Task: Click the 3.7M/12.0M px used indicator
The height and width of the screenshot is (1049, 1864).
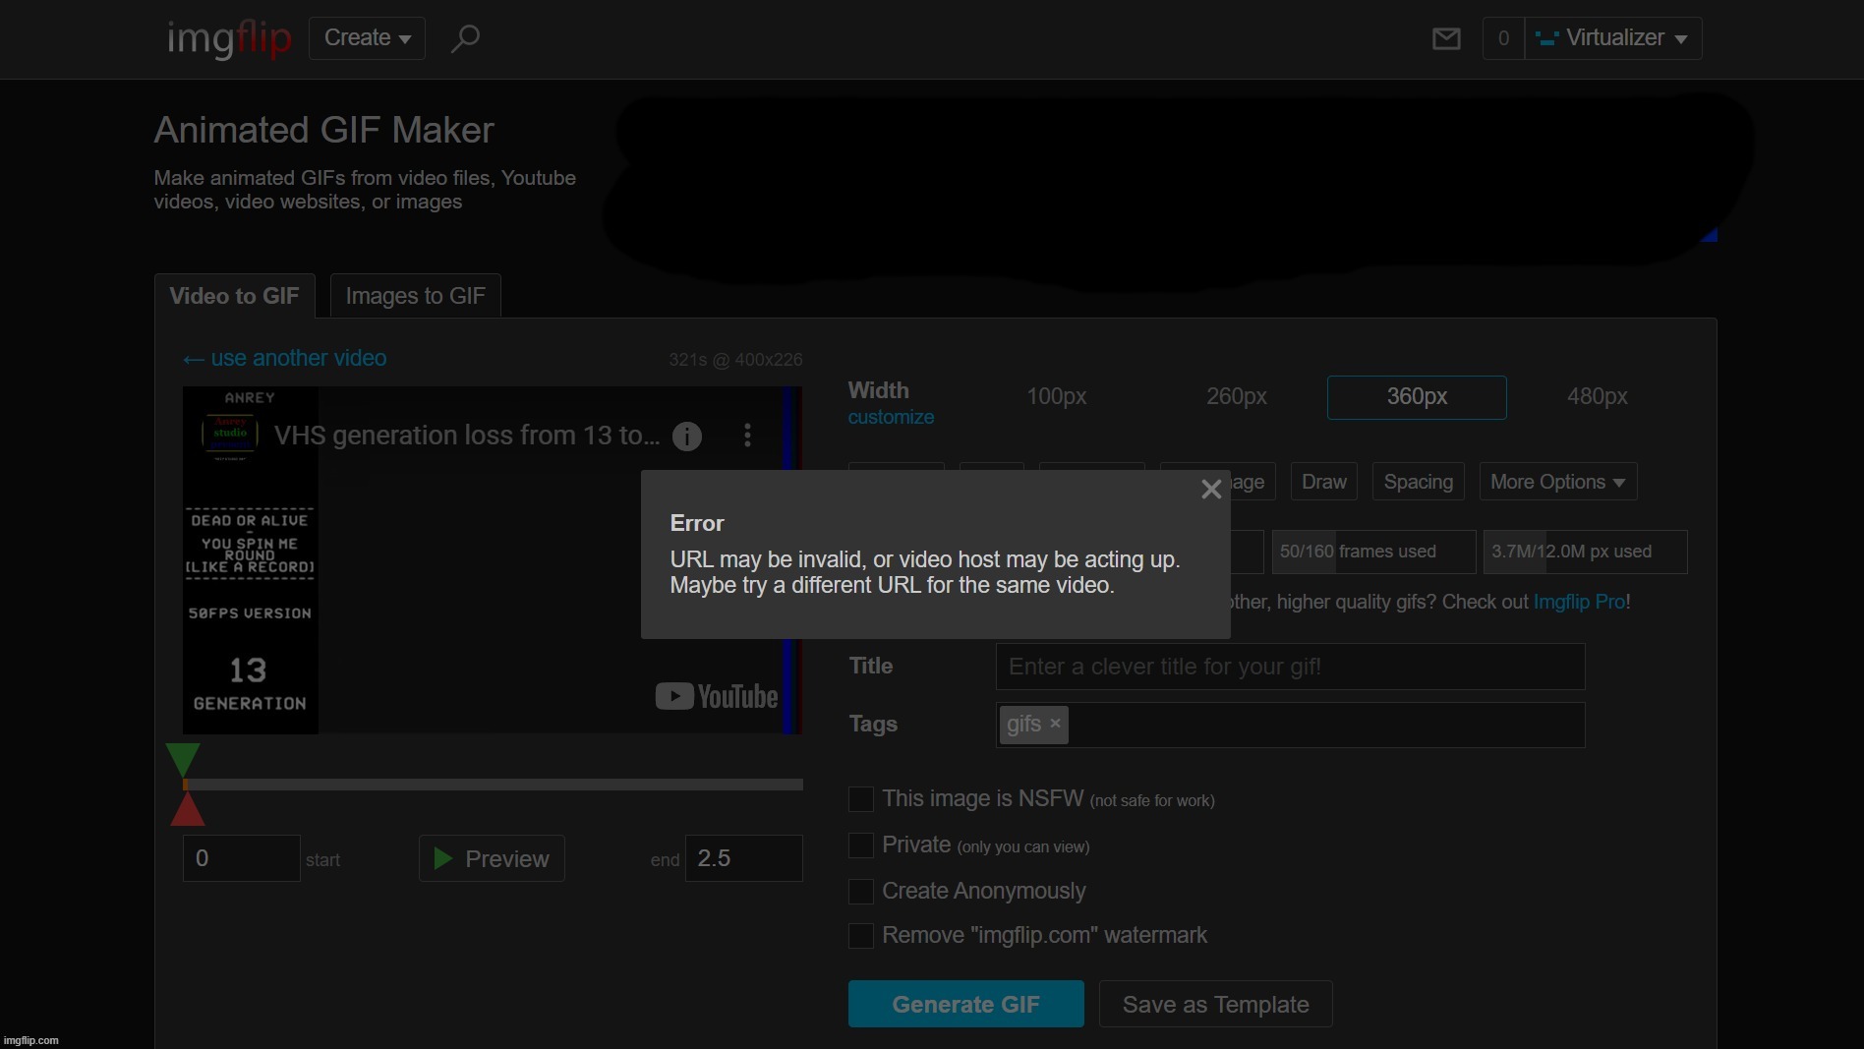Action: (1585, 552)
